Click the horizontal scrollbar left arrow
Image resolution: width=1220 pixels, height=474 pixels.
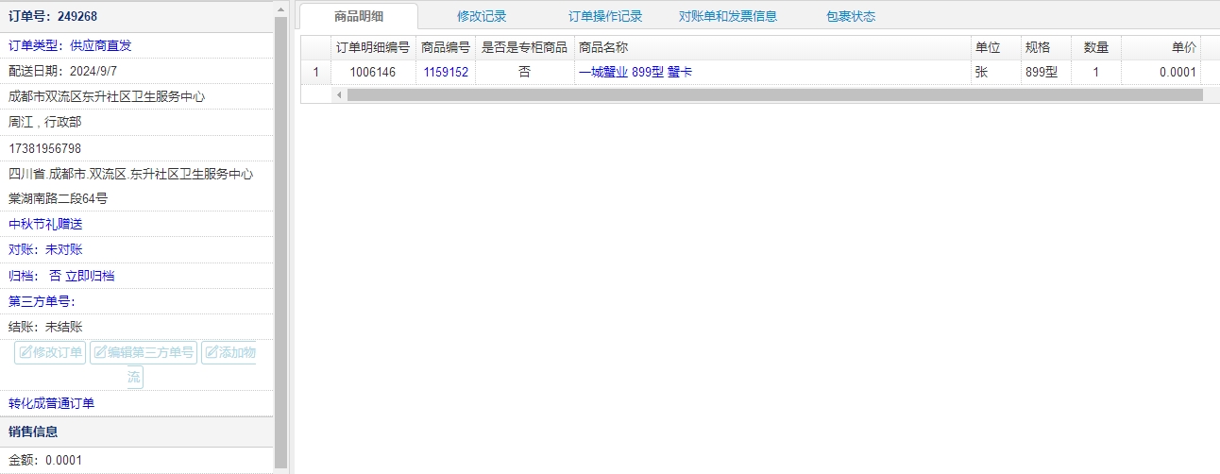click(338, 94)
